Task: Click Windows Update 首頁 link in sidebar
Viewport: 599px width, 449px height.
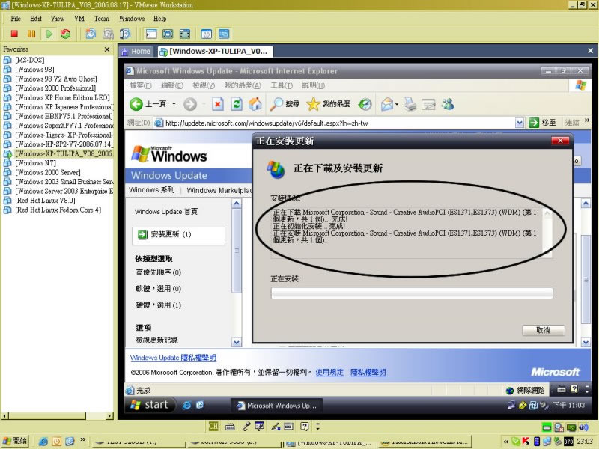Action: click(166, 212)
